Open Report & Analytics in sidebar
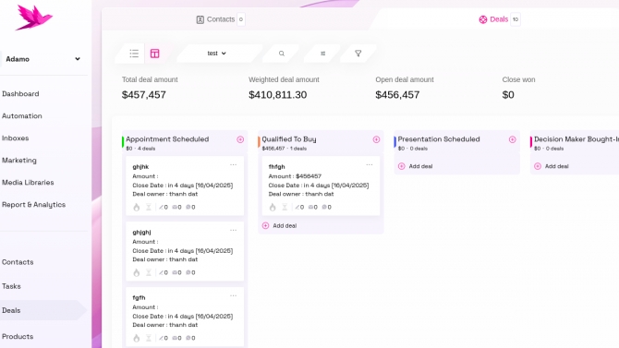The height and width of the screenshot is (348, 619). point(33,205)
